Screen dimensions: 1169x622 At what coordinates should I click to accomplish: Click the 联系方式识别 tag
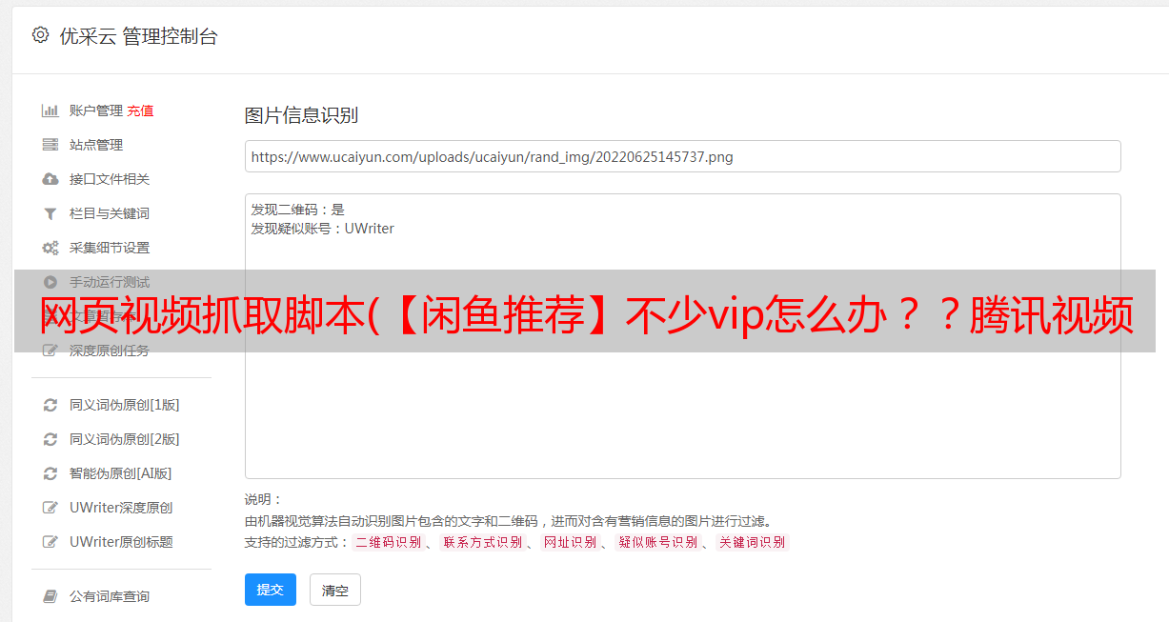(x=483, y=542)
